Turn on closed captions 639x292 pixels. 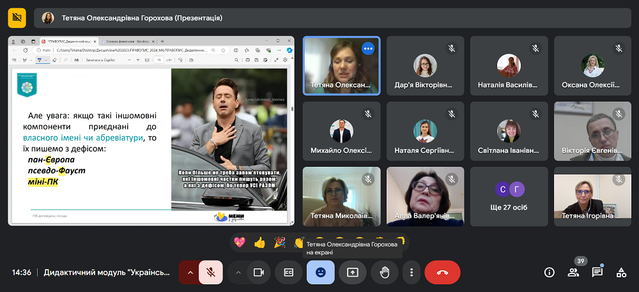288,272
